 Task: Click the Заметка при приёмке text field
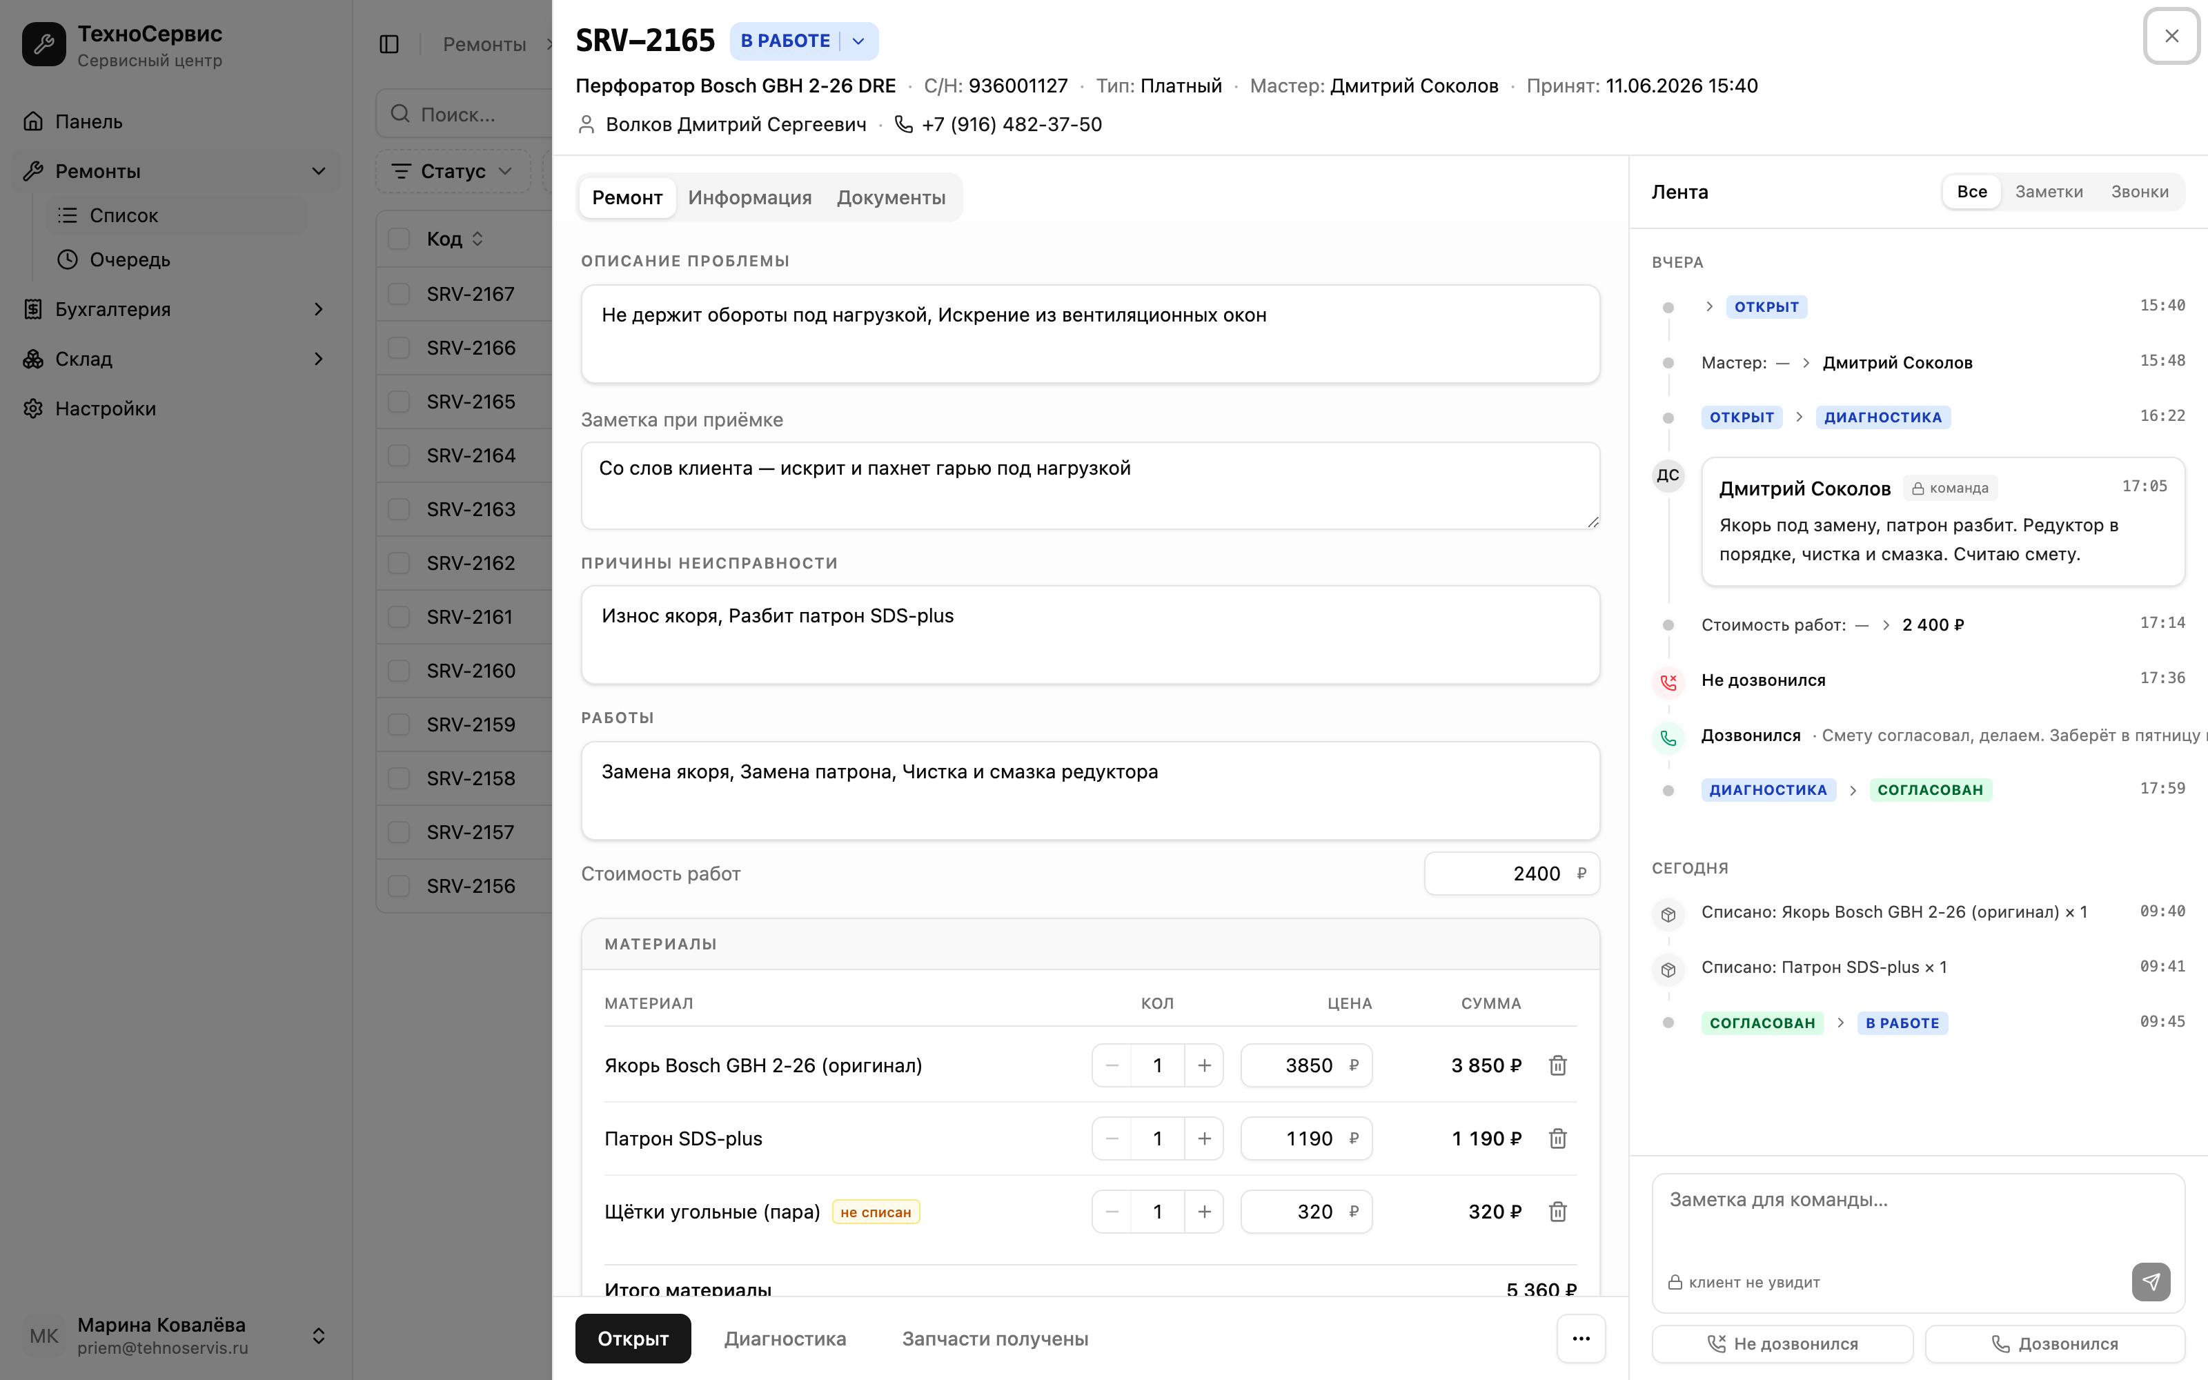pos(1090,486)
